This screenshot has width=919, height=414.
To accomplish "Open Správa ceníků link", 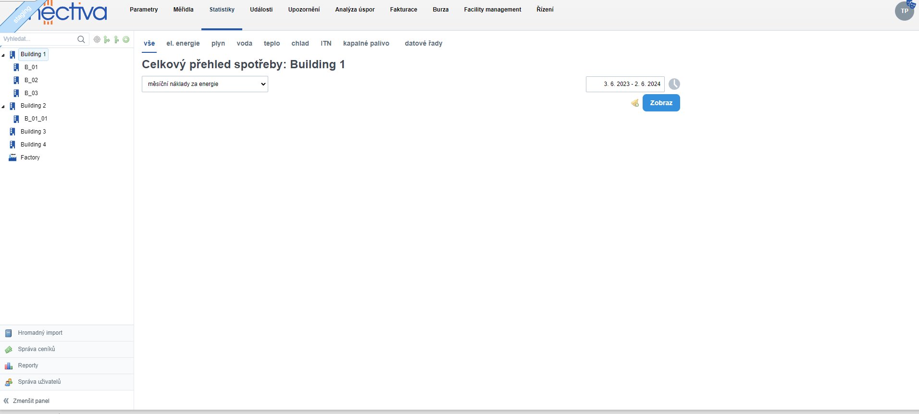I will coord(37,349).
